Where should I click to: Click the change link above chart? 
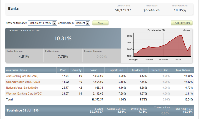[186, 30]
